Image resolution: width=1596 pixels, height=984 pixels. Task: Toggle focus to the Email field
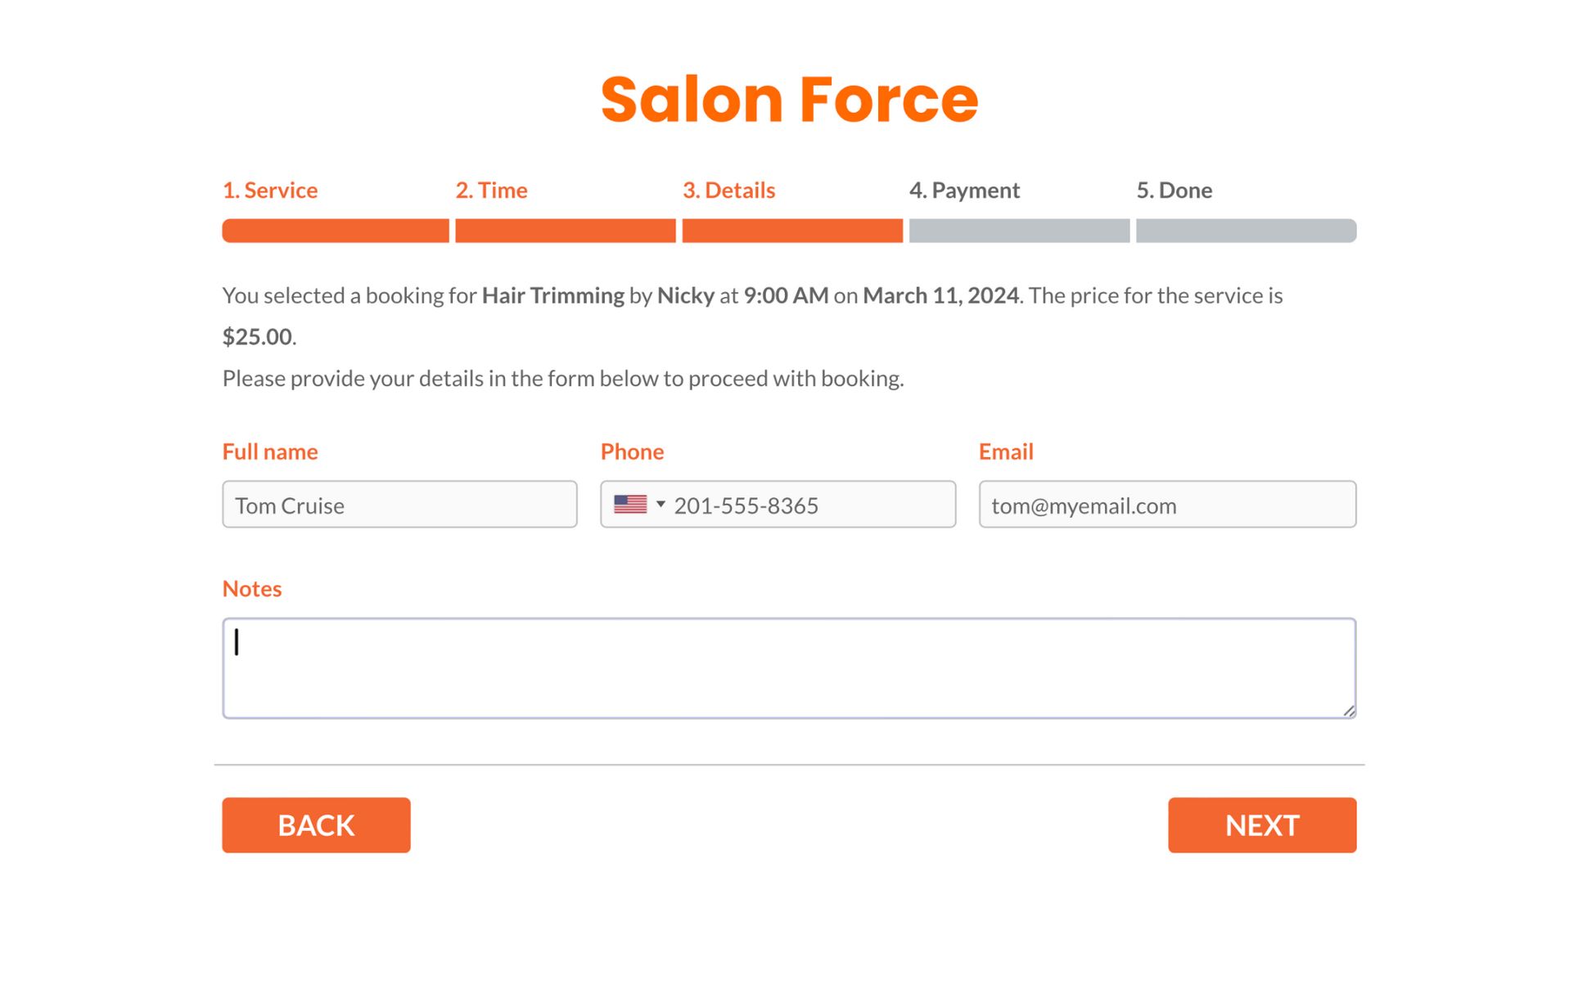pos(1167,505)
